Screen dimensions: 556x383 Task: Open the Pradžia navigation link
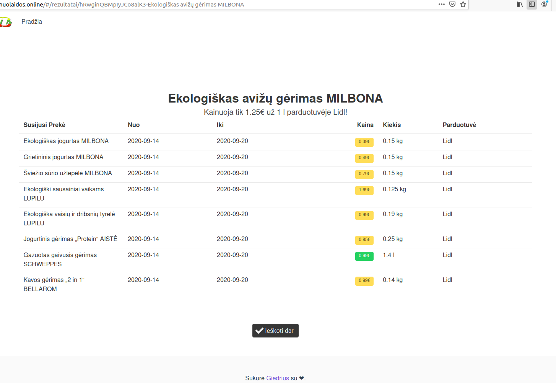pyautogui.click(x=32, y=22)
